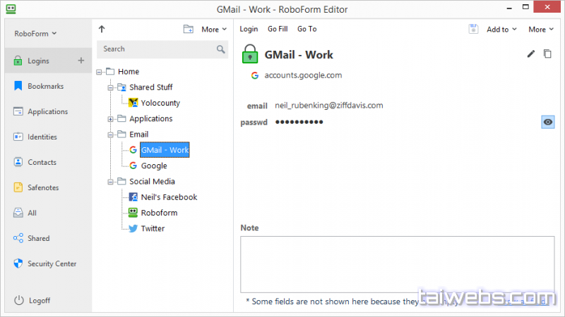Show password using eye toggle
The height and width of the screenshot is (317, 565).
point(547,122)
